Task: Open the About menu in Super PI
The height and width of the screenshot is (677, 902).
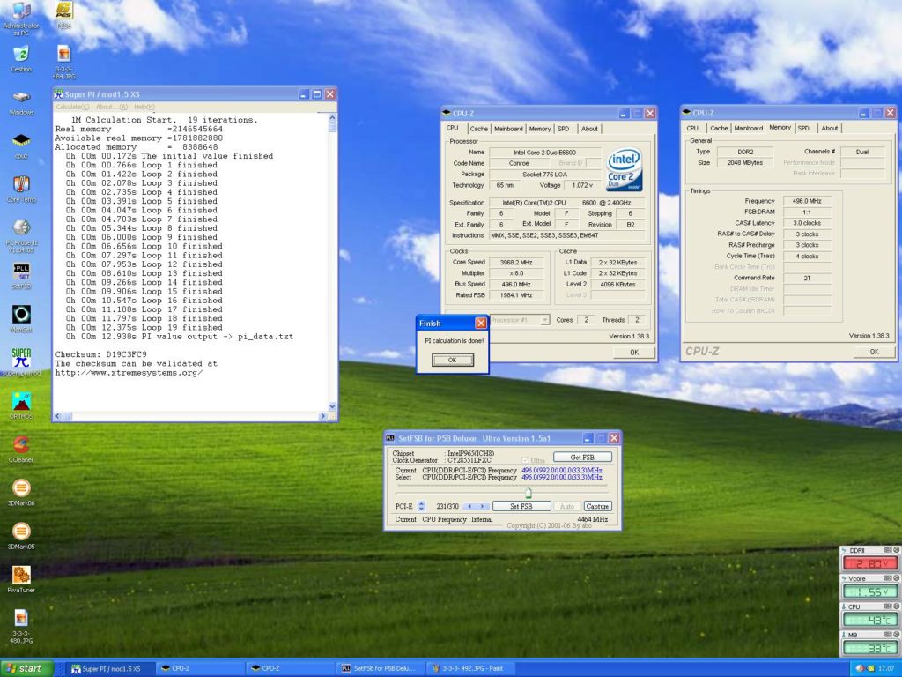Action: [x=112, y=107]
